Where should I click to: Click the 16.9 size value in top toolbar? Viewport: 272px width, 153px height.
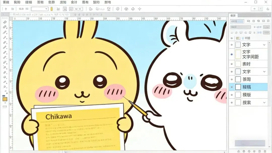(21, 9)
